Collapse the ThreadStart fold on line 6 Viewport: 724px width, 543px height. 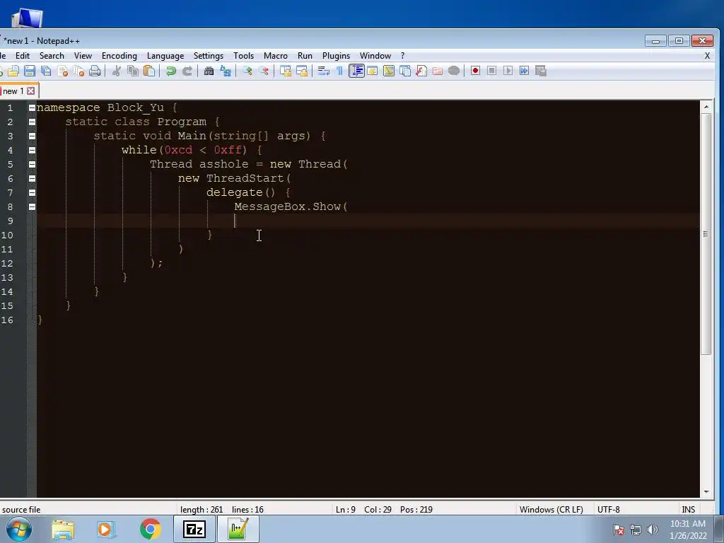point(32,178)
